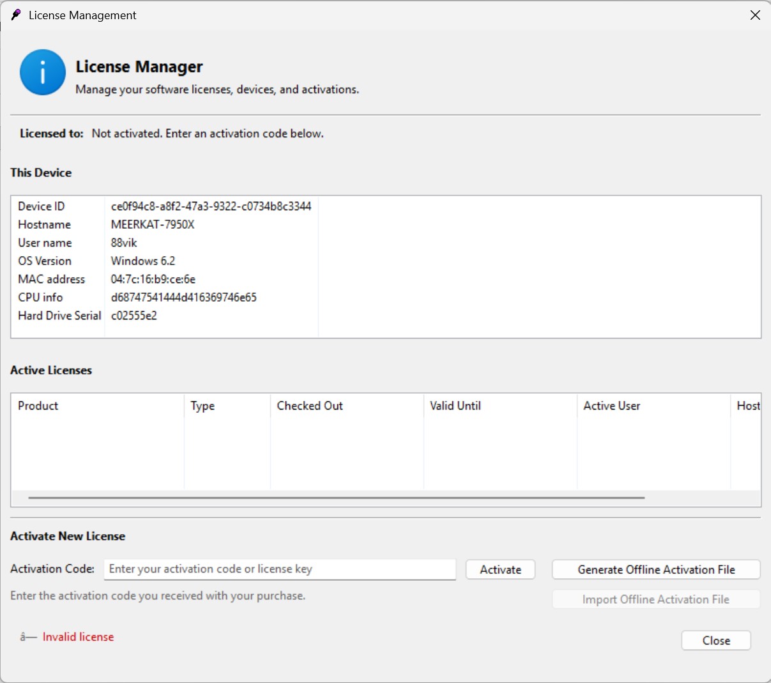Click the Active Licenses section heading
771x683 pixels.
pos(51,371)
